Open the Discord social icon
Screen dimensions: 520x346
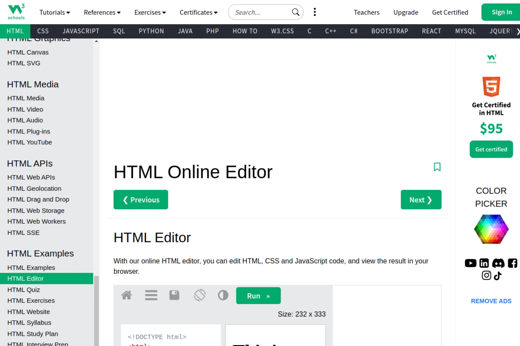[498, 263]
